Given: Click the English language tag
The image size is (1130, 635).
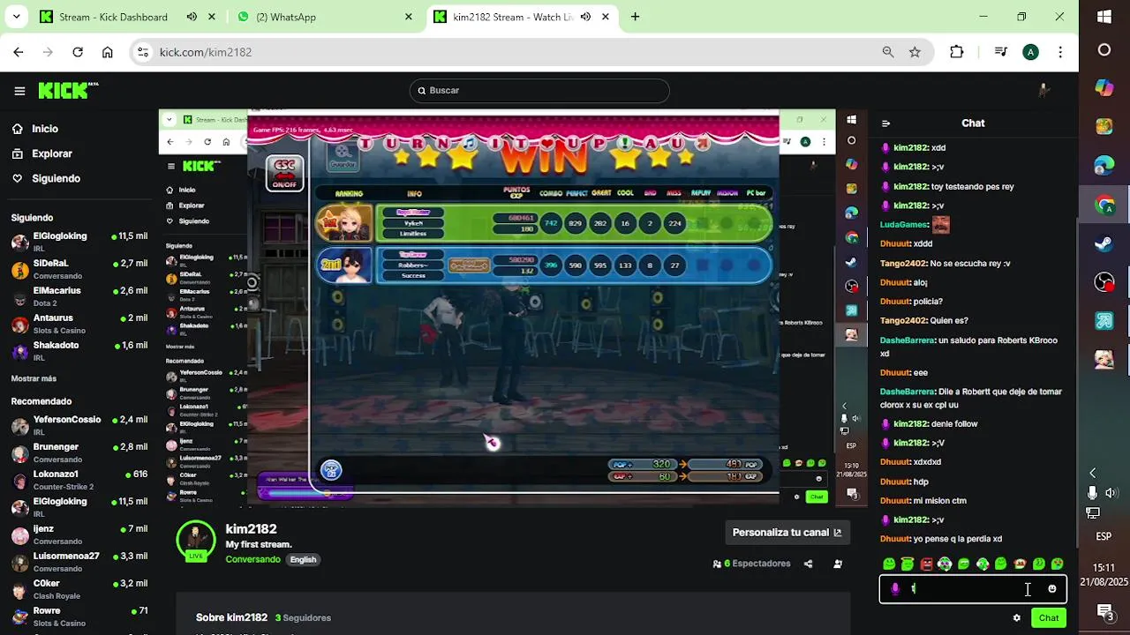Looking at the screenshot, I should coord(303,559).
